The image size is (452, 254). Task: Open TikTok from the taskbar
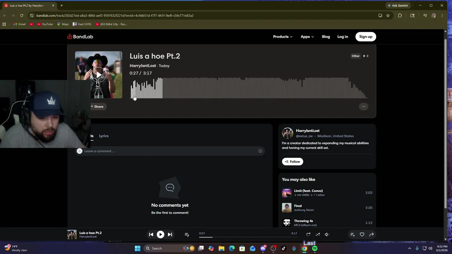(x=284, y=248)
